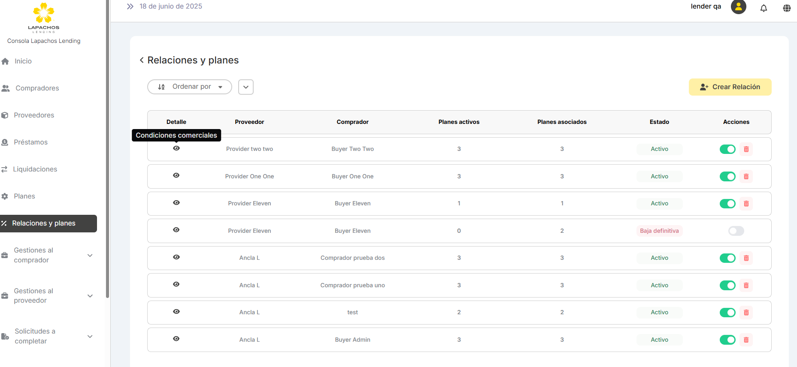The image size is (797, 367).
Task: Switch off toggle for Ancla L test row
Action: pos(727,313)
